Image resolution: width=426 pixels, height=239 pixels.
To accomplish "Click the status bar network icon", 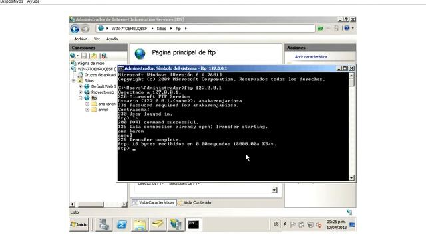I will coord(349,212).
